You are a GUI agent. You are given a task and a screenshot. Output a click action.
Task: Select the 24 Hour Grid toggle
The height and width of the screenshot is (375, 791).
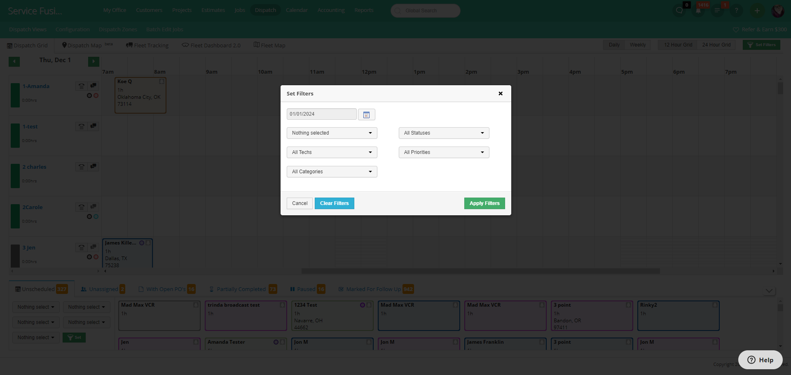[716, 45]
